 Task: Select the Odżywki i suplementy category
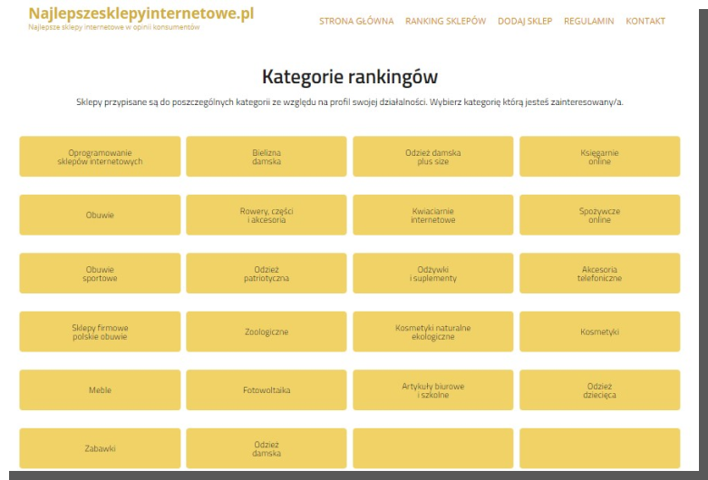433,274
